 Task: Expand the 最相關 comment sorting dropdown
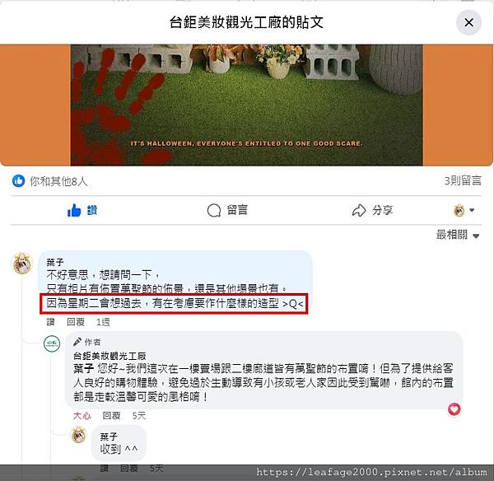458,235
